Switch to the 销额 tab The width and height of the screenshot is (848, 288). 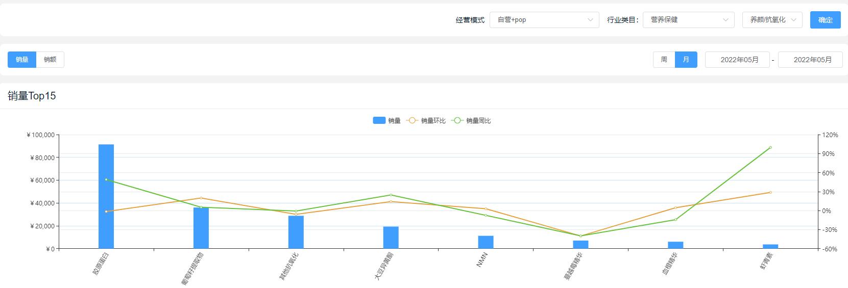coord(50,60)
